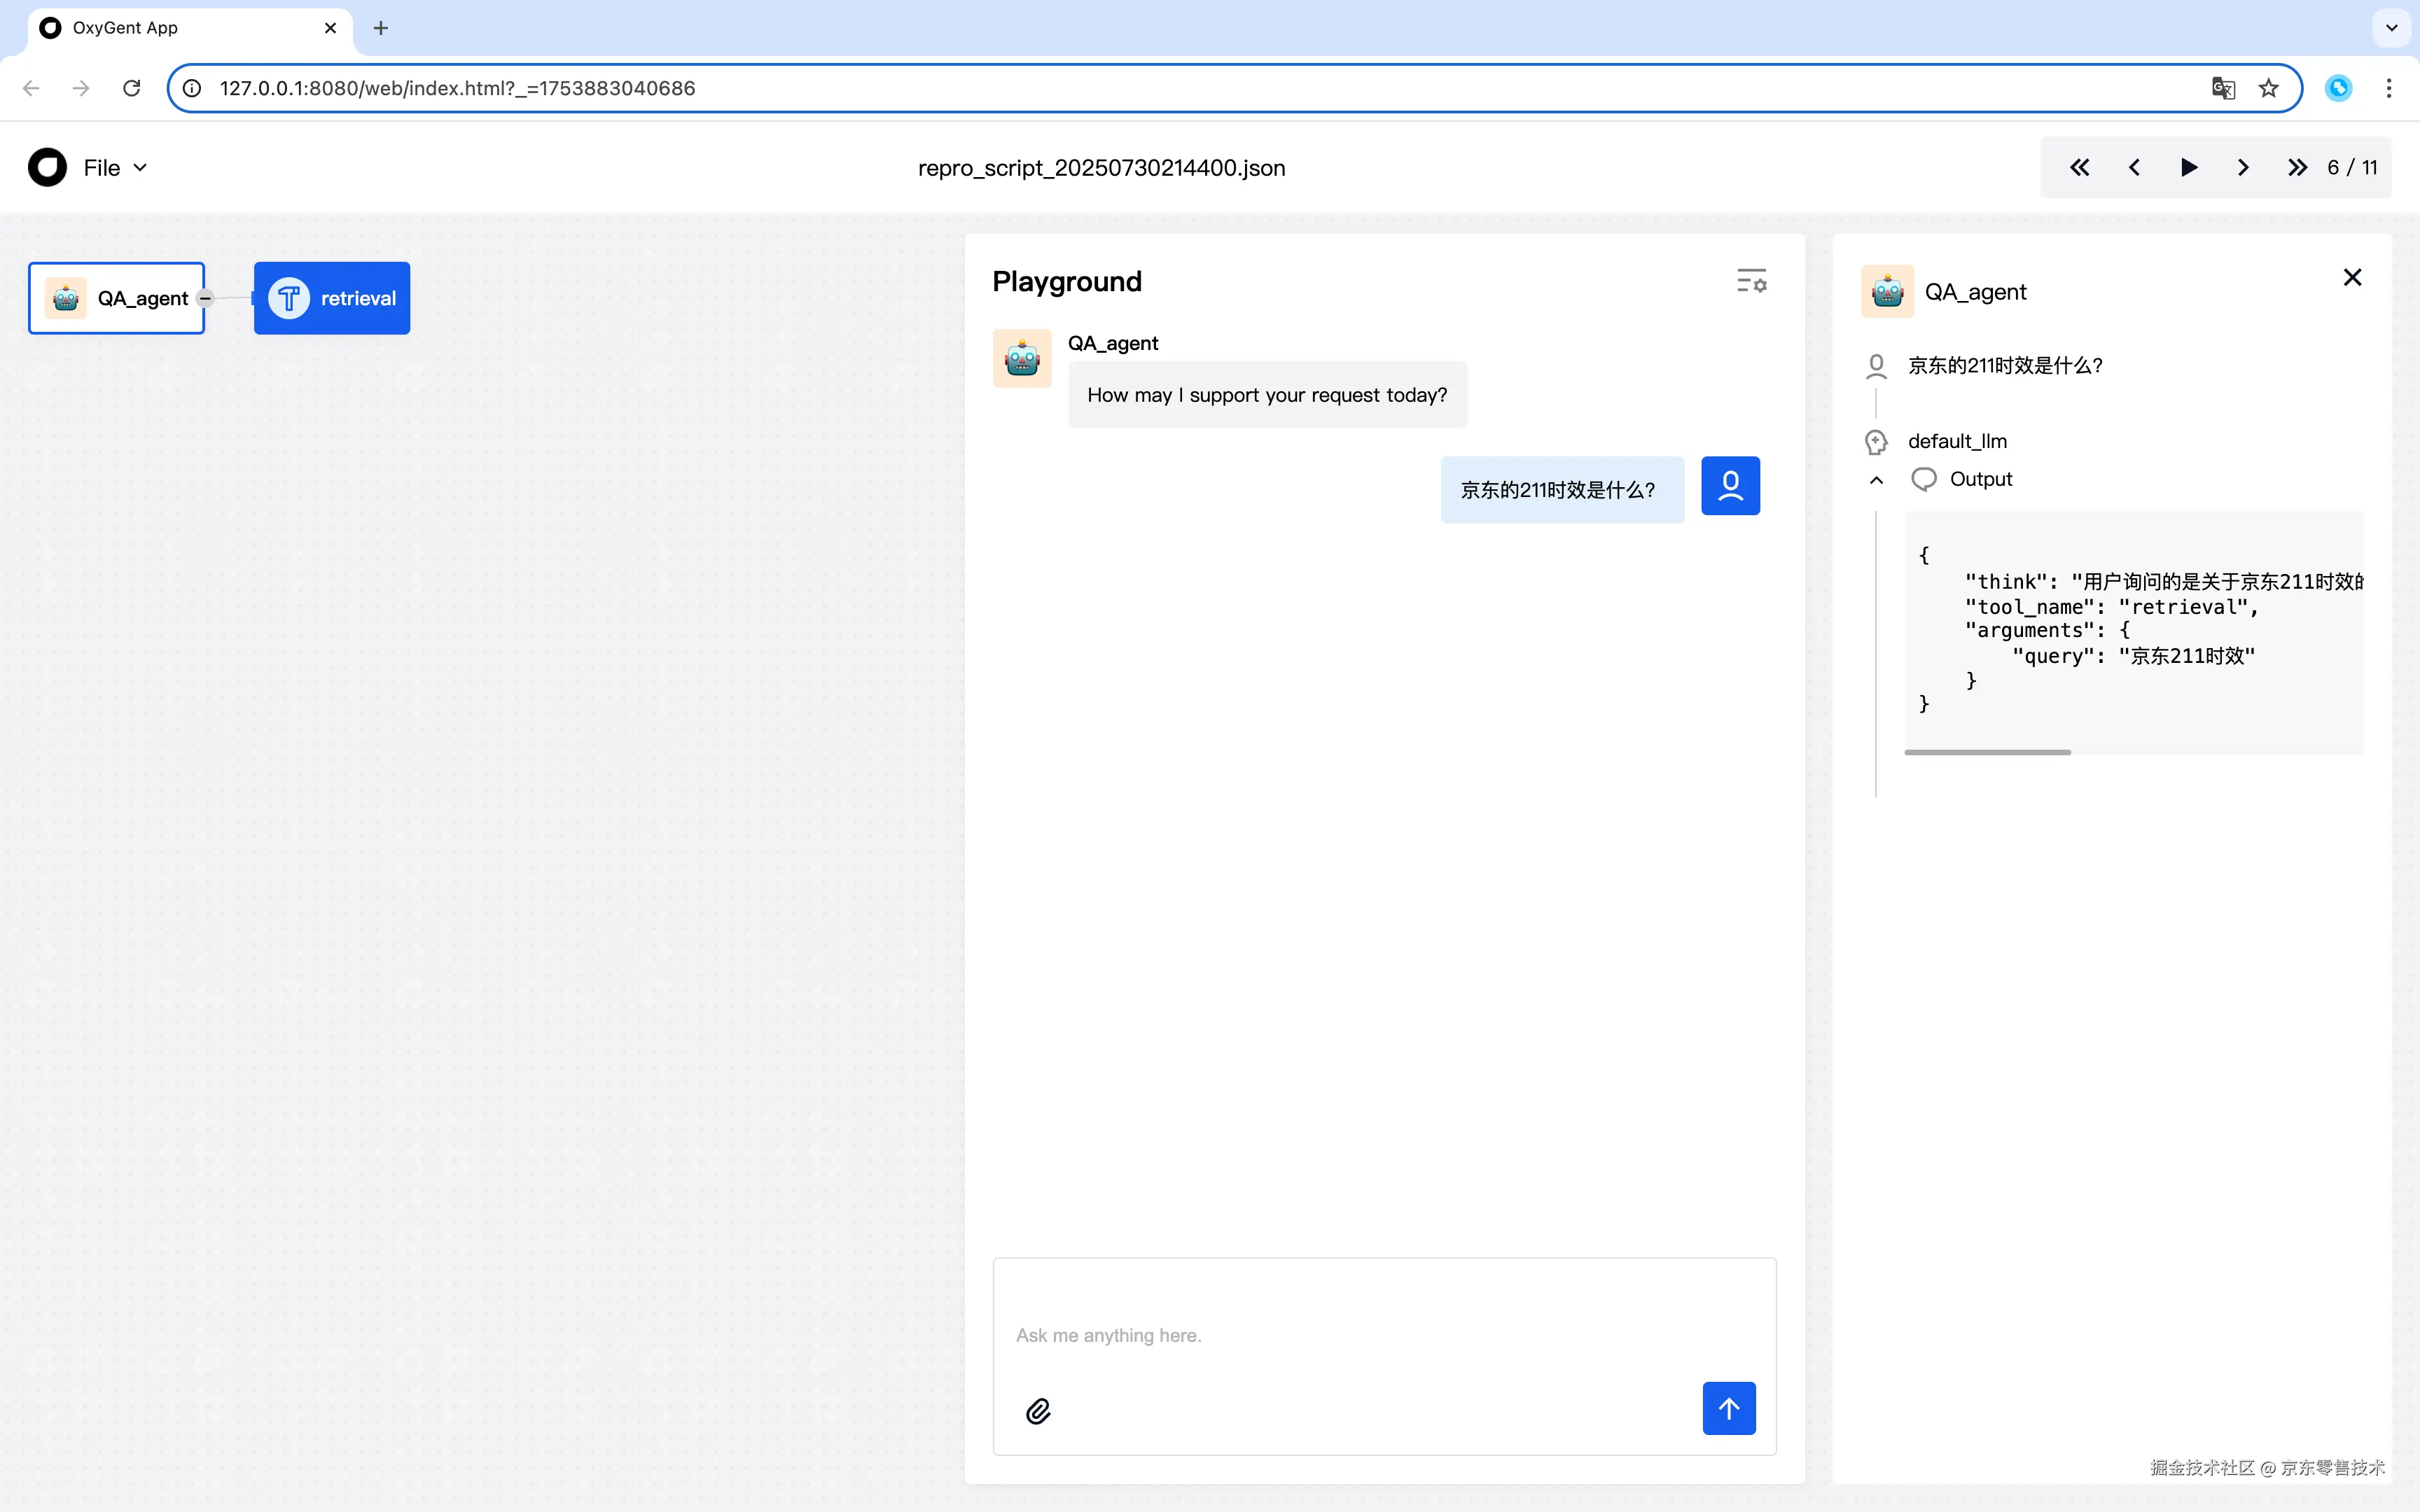Open Playground settings list icon
2420x1512 pixels.
pyautogui.click(x=1751, y=281)
